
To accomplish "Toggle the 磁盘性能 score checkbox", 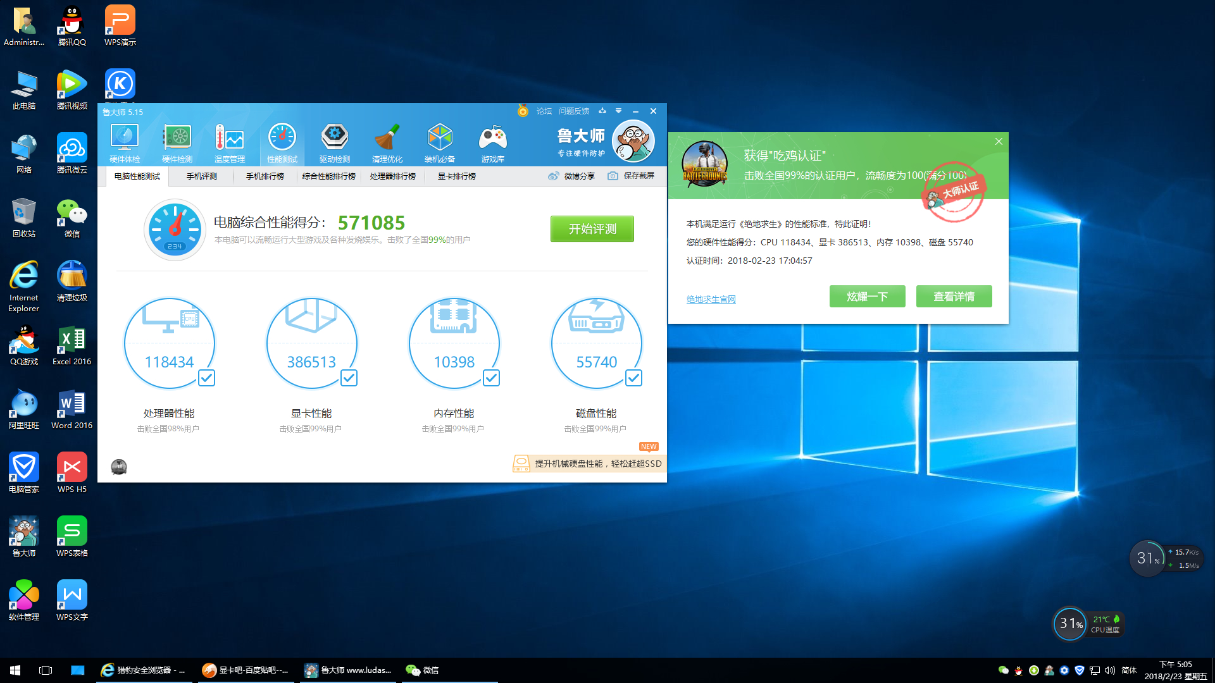I will click(633, 378).
